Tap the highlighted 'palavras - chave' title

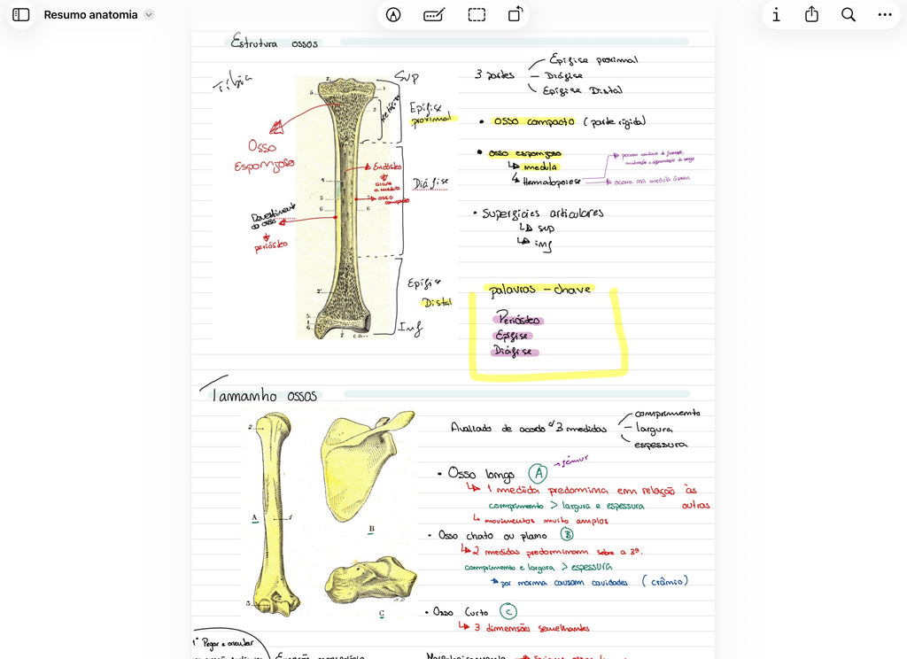pyautogui.click(x=539, y=290)
